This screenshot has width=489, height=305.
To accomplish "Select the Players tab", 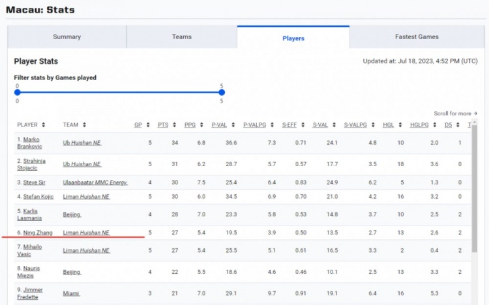I will 293,37.
